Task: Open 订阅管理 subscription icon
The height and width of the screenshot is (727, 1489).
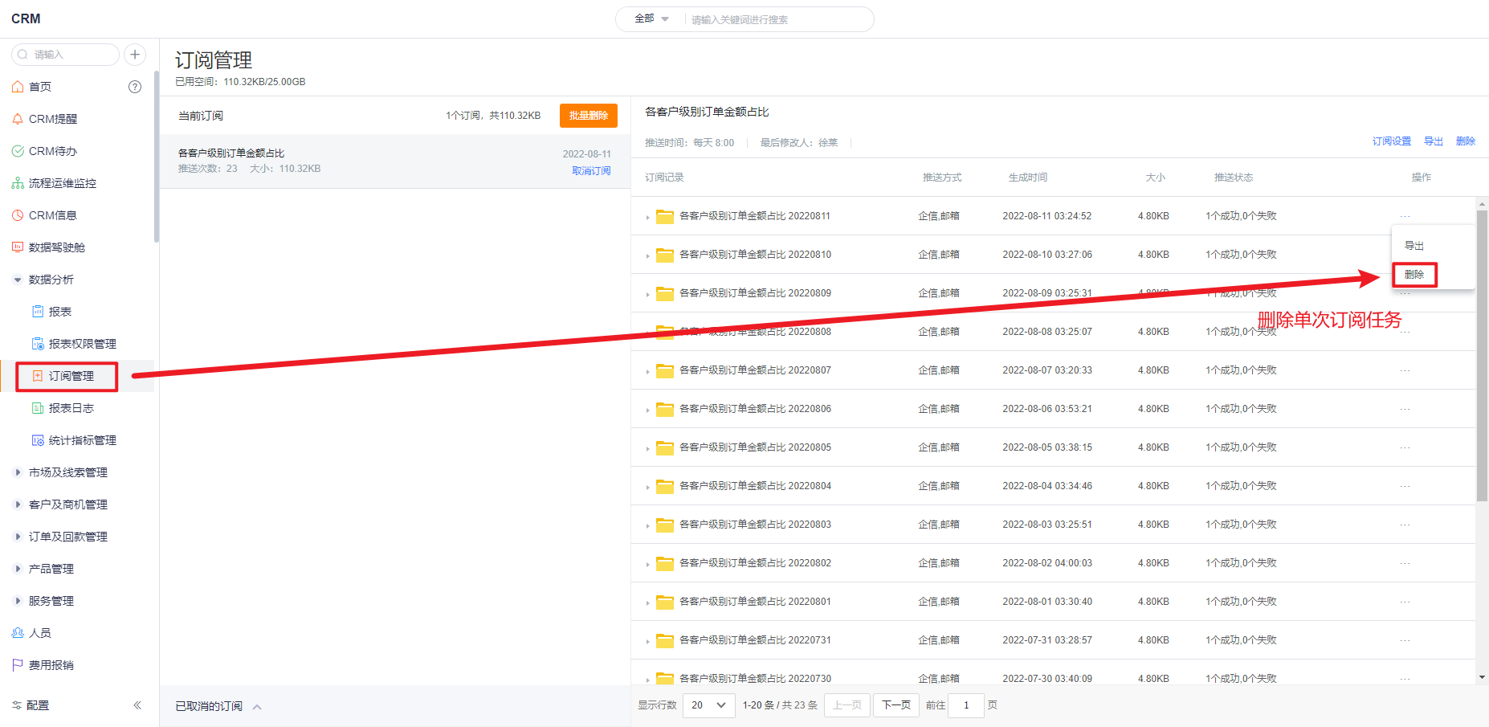Action: tap(38, 376)
